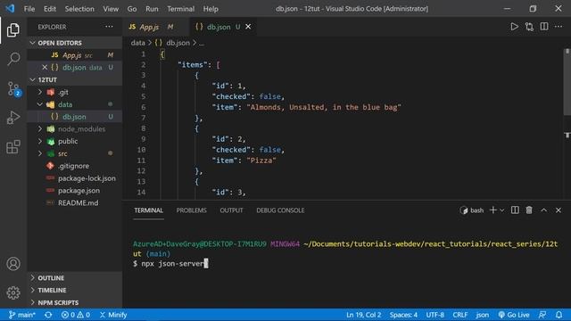
Task: Open errors and warnings count in status bar
Action: coord(76,315)
